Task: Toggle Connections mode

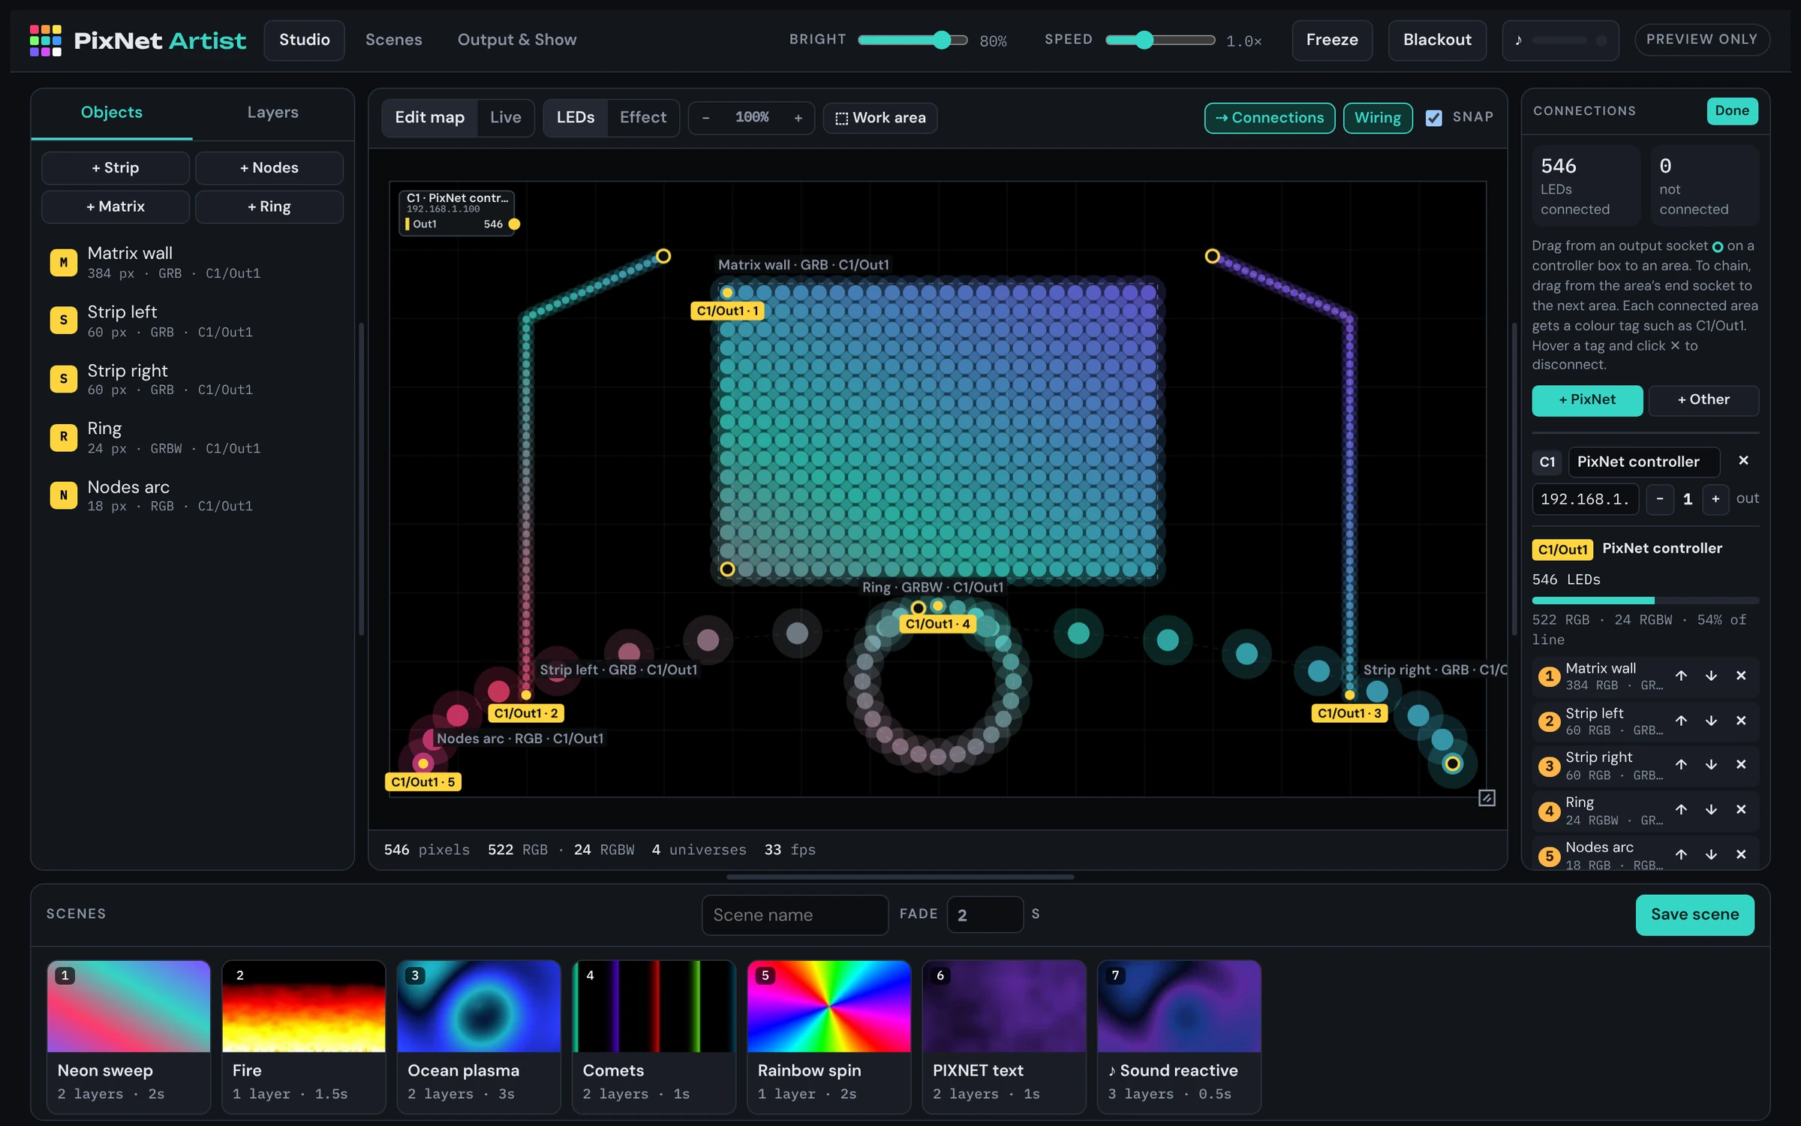Action: point(1270,118)
